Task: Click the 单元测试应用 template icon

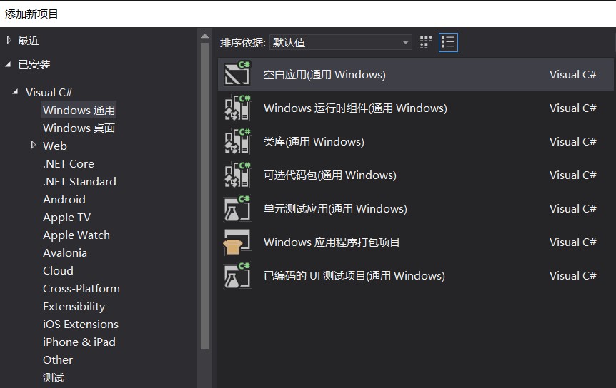Action: click(237, 208)
